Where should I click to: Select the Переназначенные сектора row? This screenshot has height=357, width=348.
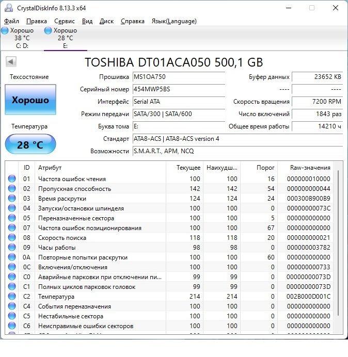pyautogui.click(x=169, y=218)
